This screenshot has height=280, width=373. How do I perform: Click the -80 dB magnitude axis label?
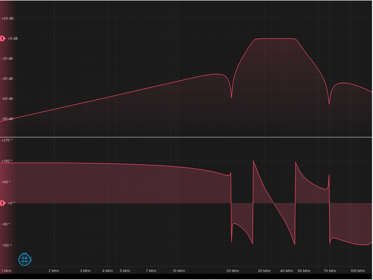tap(7, 119)
